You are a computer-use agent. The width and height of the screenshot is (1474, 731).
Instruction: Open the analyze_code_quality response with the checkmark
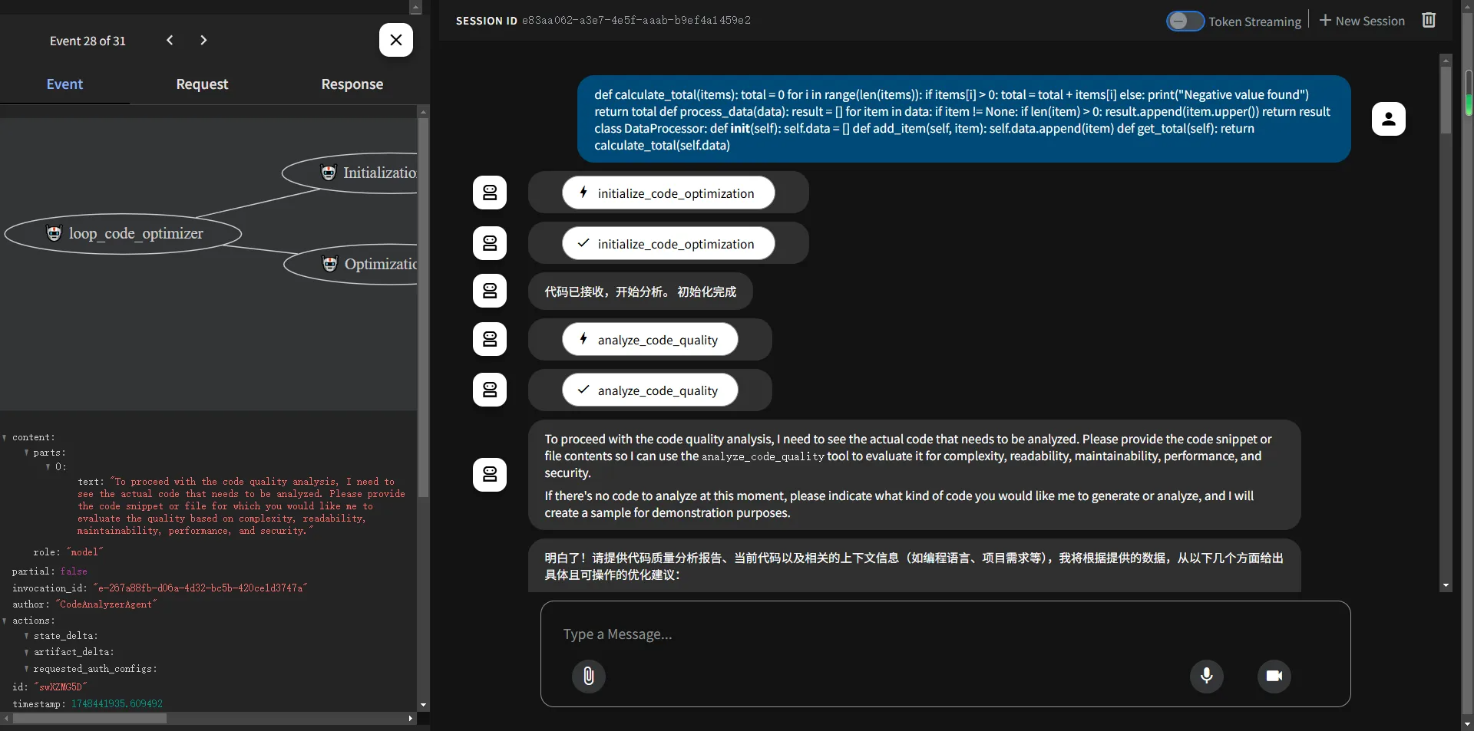coord(649,390)
